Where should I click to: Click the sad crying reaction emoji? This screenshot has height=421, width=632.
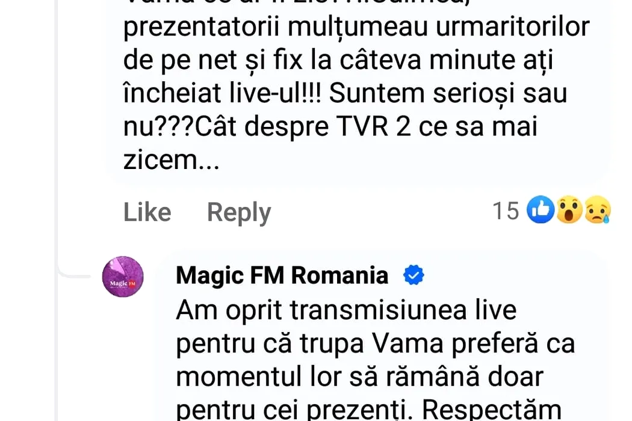[x=598, y=210]
